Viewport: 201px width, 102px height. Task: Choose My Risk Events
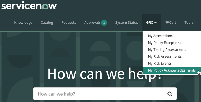pyautogui.click(x=160, y=63)
